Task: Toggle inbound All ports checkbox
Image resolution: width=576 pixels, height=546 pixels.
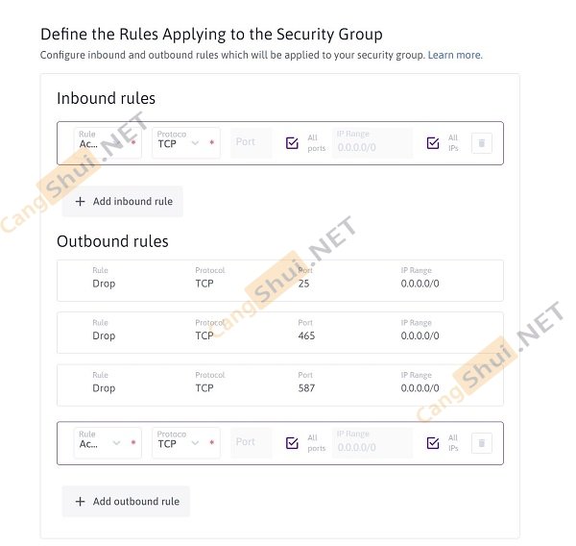Action: click(x=293, y=143)
